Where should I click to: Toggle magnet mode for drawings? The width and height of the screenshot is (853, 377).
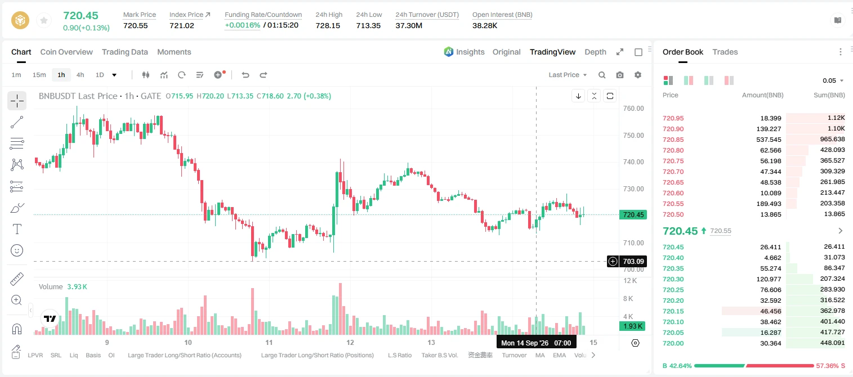[x=17, y=329]
